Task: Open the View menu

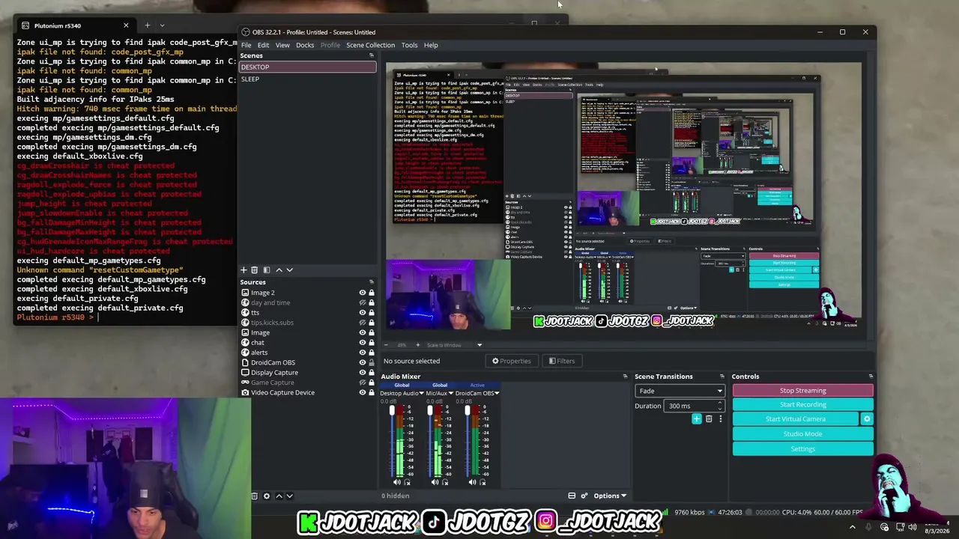Action: tap(282, 45)
